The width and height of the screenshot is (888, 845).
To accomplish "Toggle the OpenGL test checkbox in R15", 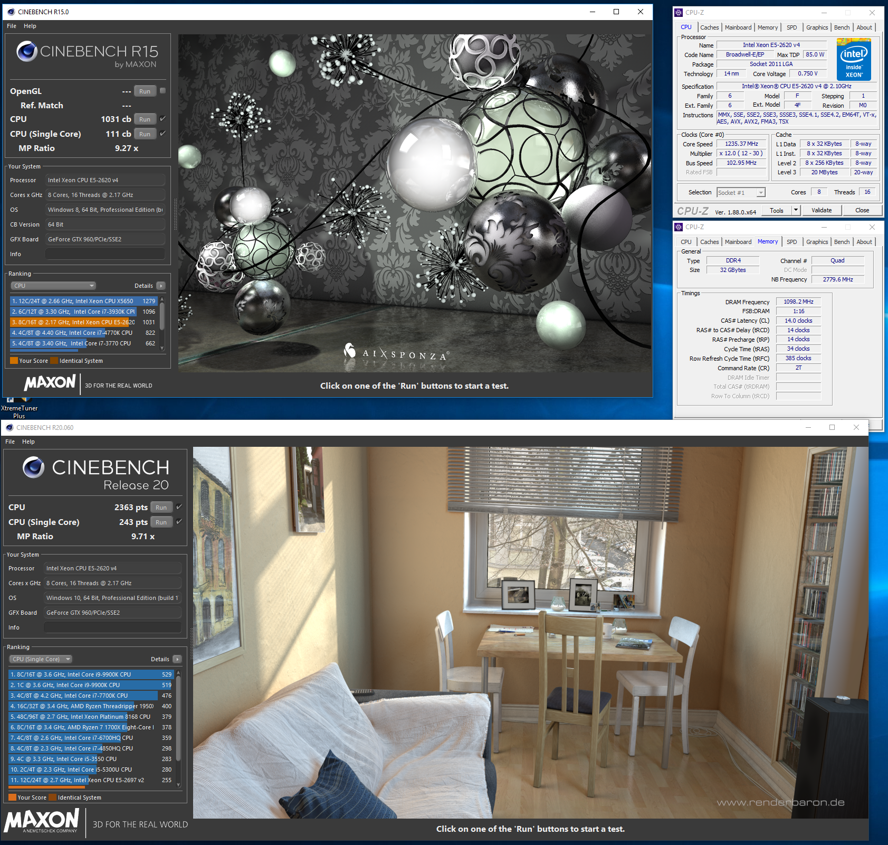I will [x=163, y=91].
